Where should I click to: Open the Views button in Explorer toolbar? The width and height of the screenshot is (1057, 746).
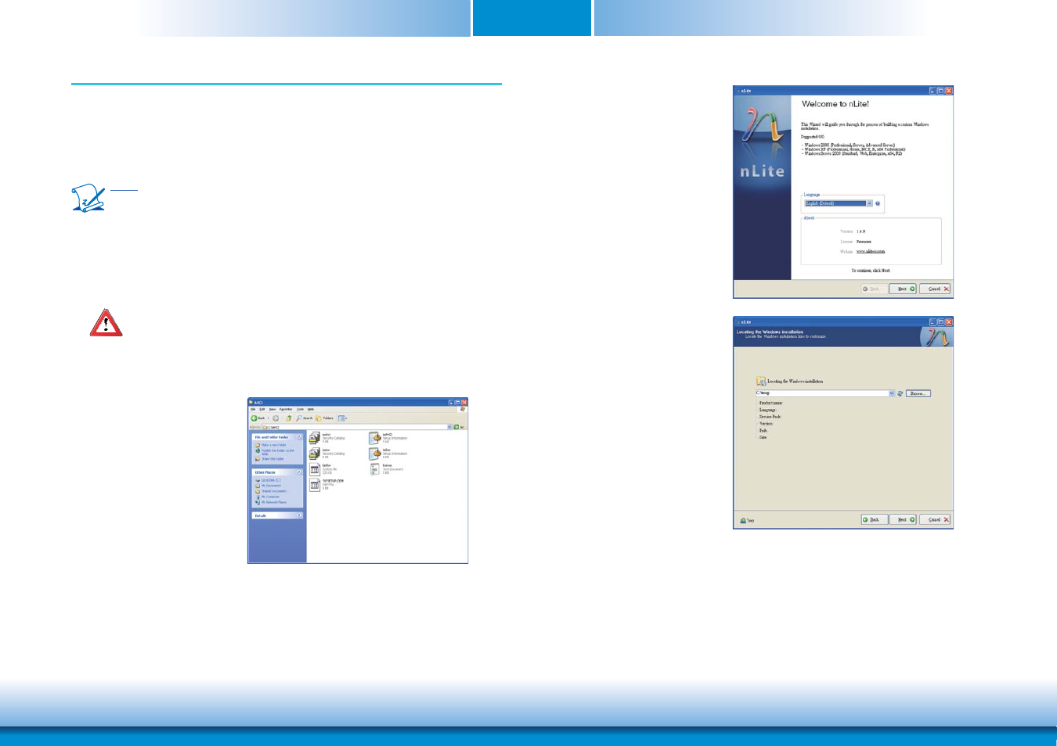coord(342,418)
